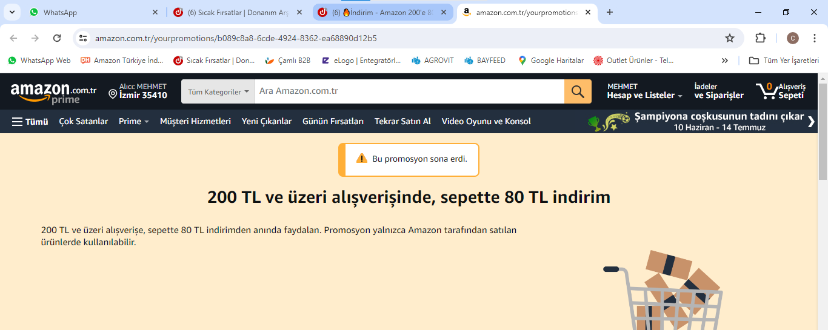Go back to the previous page

click(13, 38)
